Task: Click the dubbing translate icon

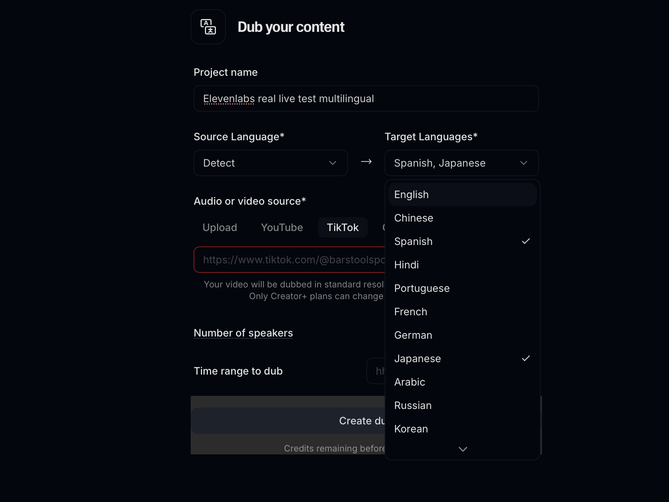Action: [x=208, y=27]
